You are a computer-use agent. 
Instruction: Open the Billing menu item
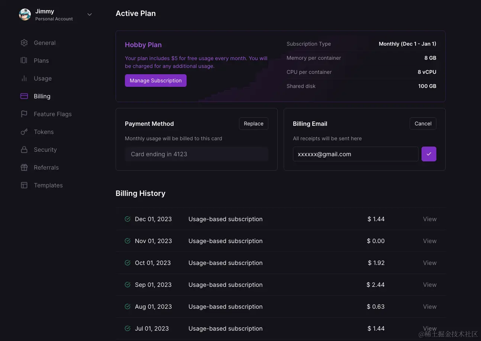click(42, 96)
